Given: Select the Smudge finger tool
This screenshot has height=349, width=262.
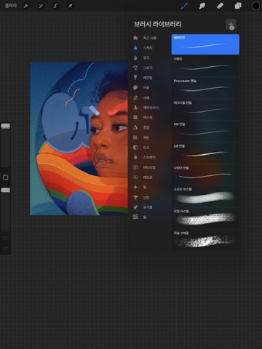Looking at the screenshot, I should [x=202, y=6].
